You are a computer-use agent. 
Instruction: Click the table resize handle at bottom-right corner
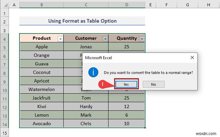pyautogui.click(x=145, y=127)
